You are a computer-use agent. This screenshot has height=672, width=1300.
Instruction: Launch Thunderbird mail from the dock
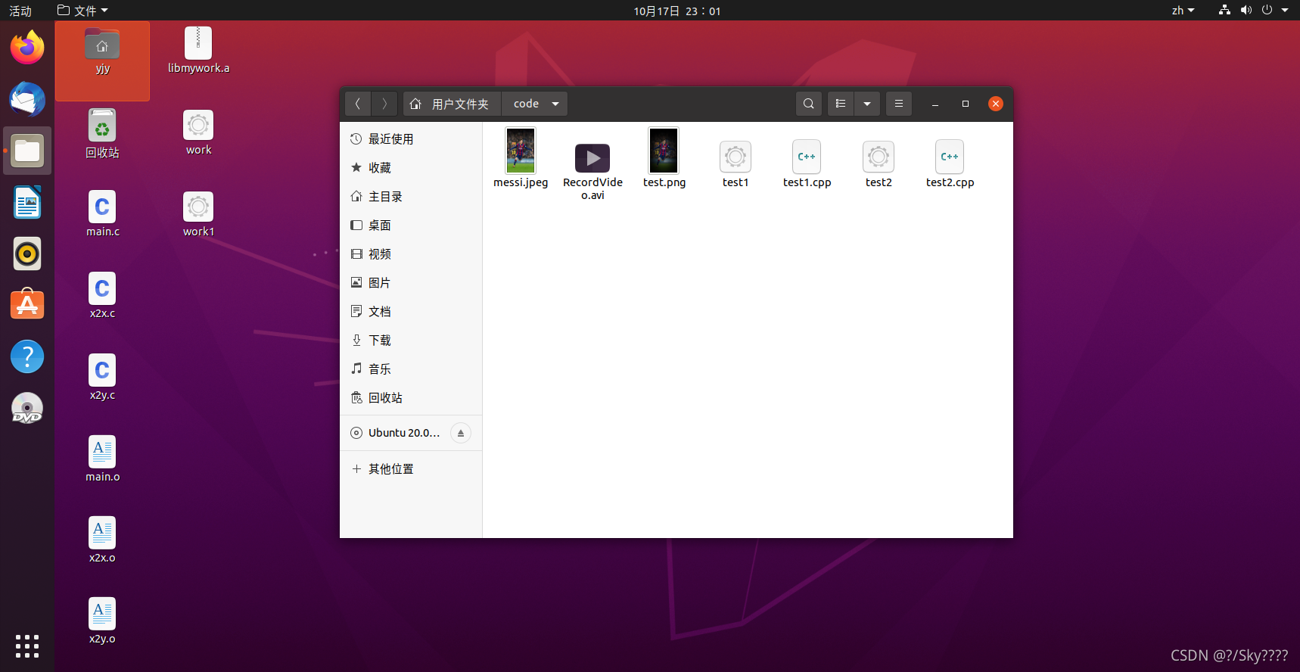pyautogui.click(x=27, y=99)
